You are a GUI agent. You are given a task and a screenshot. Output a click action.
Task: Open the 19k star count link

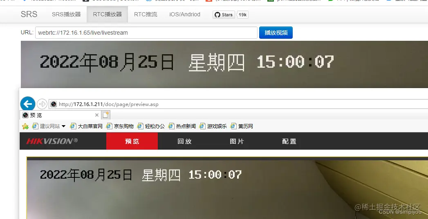(243, 15)
